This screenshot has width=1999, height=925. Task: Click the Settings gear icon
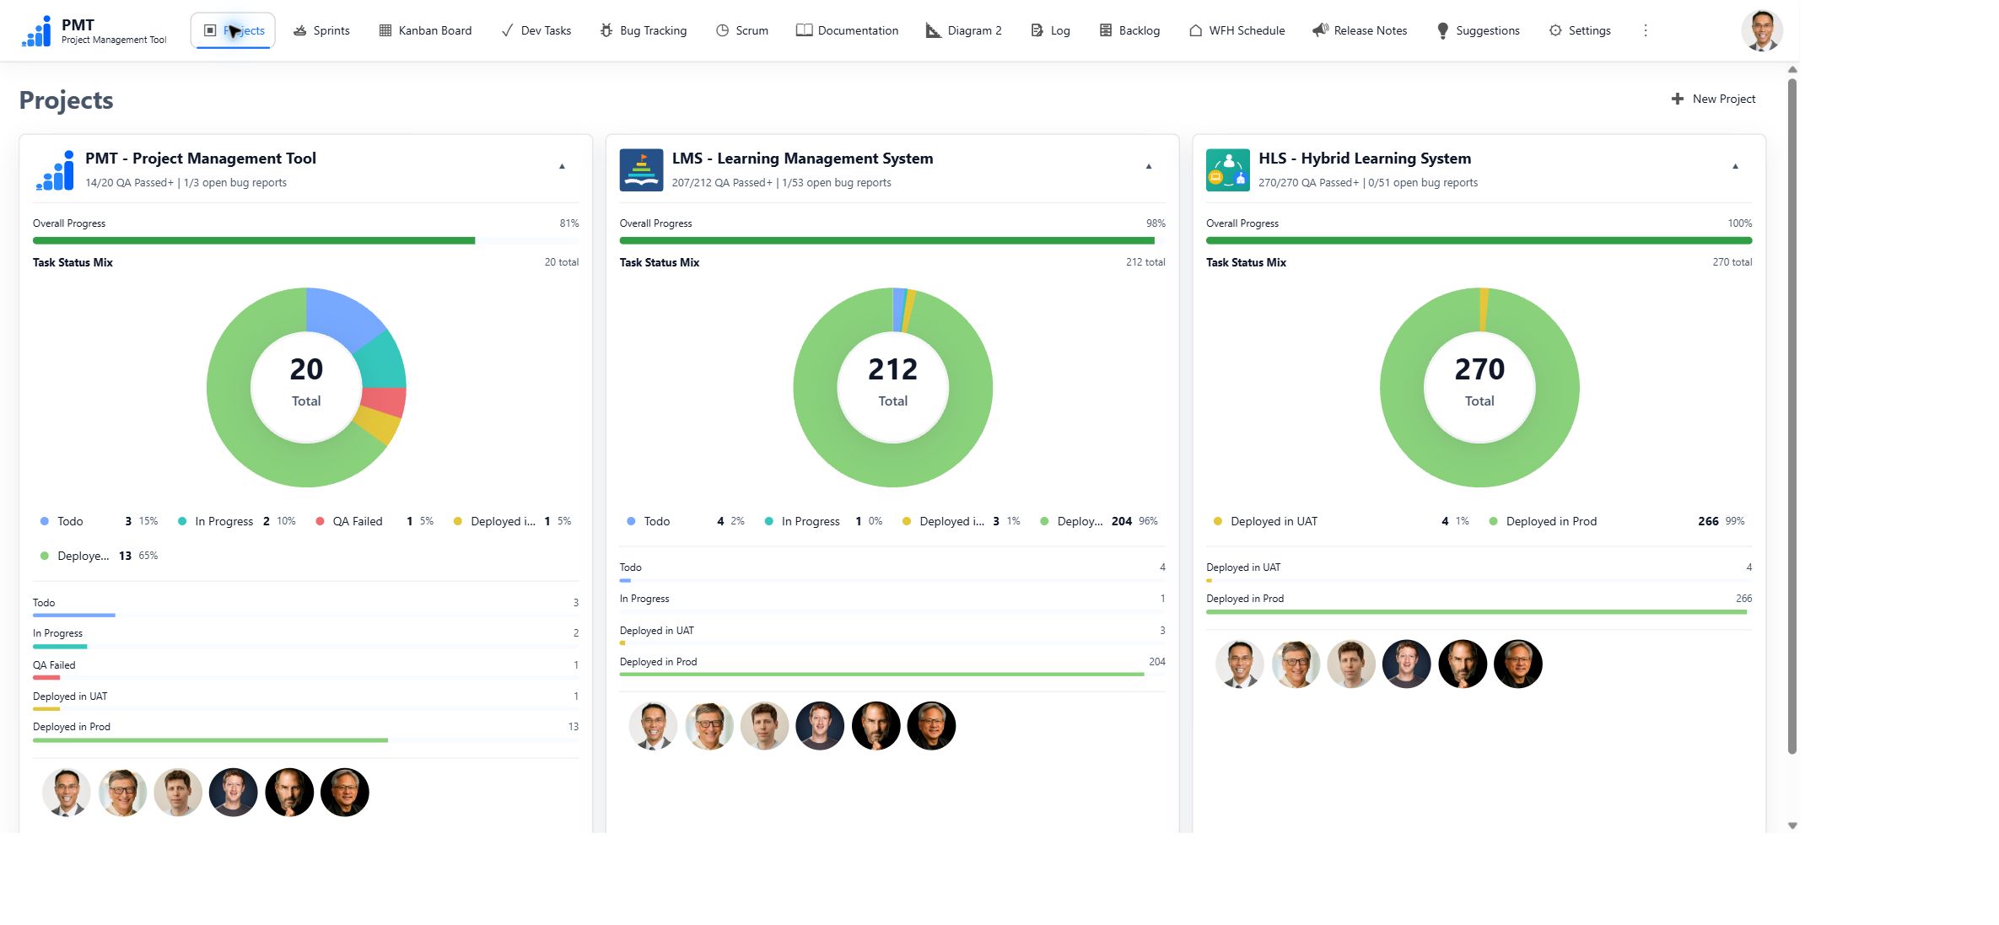pos(1554,30)
